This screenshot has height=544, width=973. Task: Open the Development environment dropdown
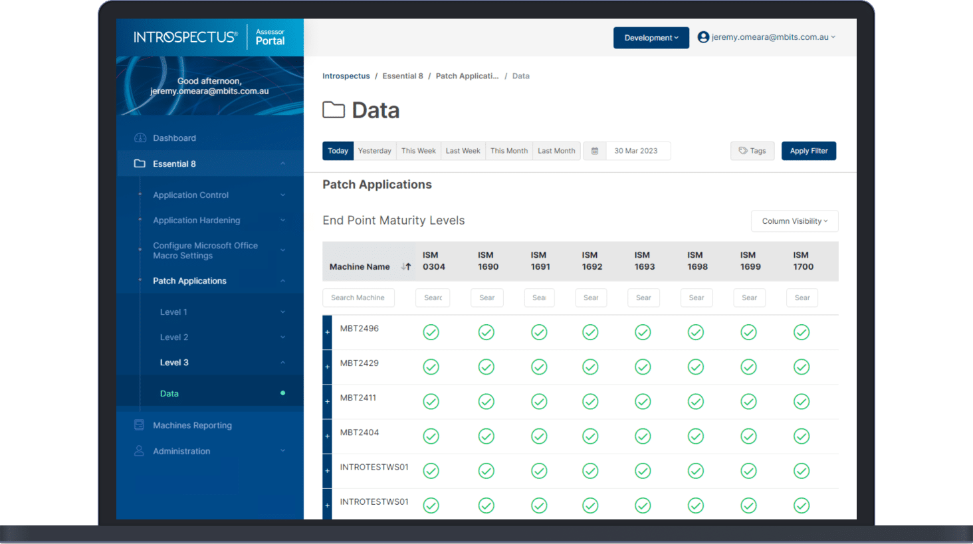(x=651, y=38)
